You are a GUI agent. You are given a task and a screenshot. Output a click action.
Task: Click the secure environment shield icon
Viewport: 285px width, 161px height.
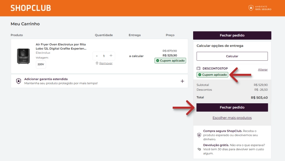(x=250, y=8)
